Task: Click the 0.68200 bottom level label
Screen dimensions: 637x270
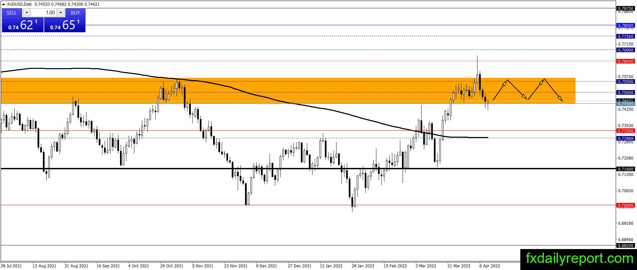Action: [x=625, y=245]
